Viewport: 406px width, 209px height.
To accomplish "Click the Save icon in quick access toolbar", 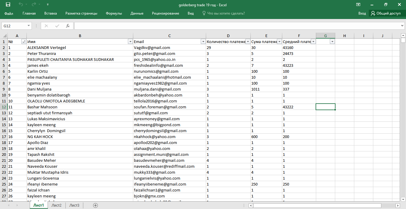I will pyautogui.click(x=8, y=5).
